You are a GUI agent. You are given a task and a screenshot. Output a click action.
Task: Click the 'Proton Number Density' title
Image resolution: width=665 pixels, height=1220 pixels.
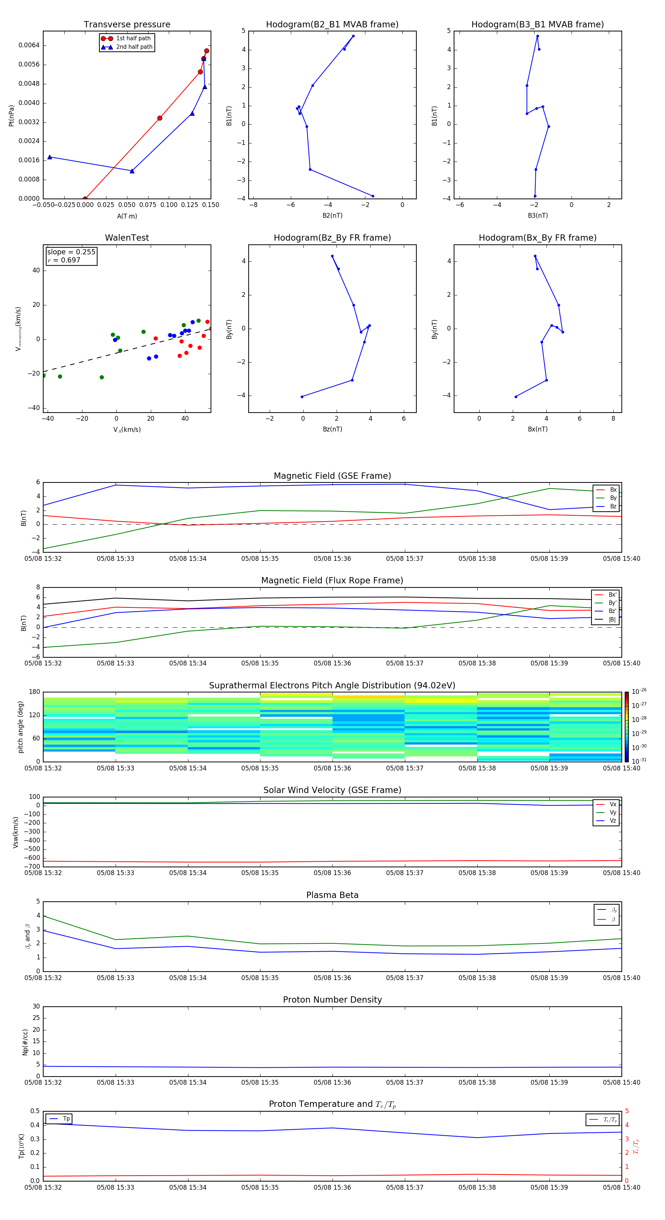click(x=332, y=1000)
